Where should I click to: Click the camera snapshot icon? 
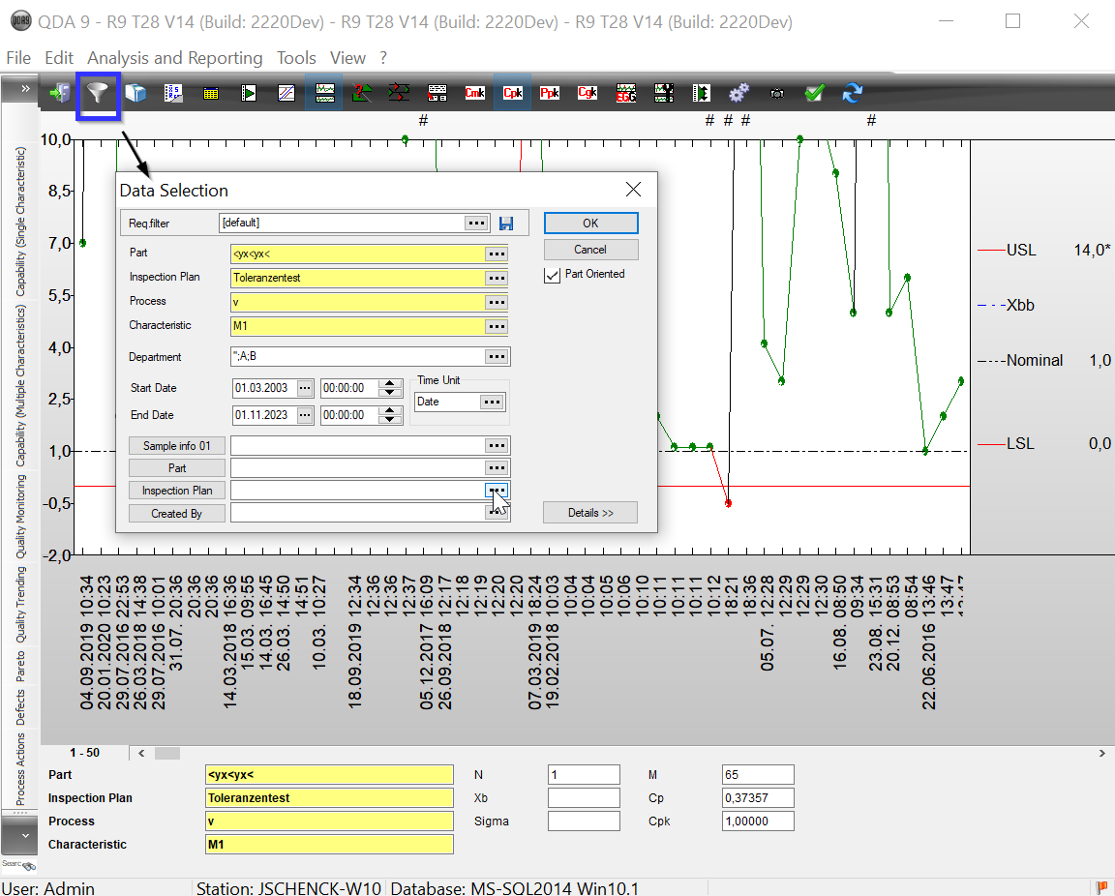[776, 94]
